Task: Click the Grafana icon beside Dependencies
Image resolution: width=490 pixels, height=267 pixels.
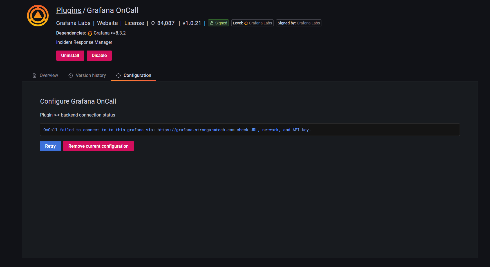Action: [90, 33]
